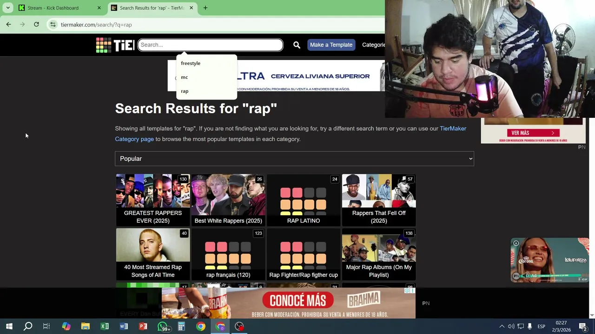
Task: Reload the page with the refresh icon
Action: [x=36, y=25]
